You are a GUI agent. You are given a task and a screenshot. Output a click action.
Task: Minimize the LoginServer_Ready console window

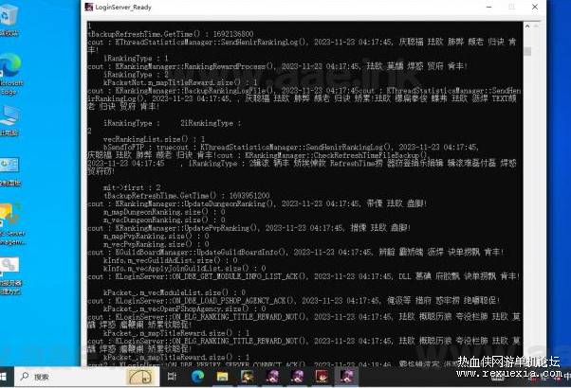point(488,7)
